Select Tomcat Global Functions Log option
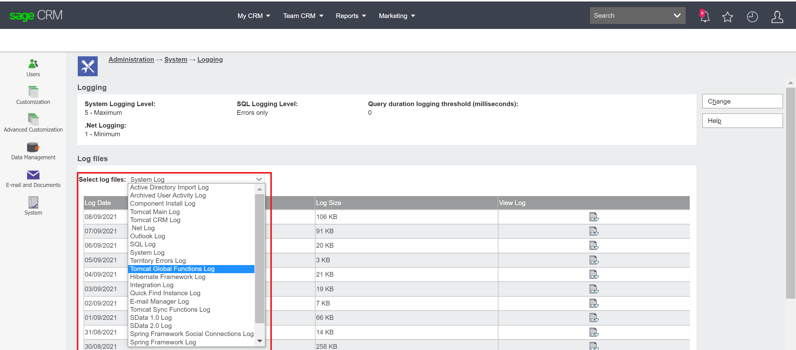This screenshot has height=350, width=796. tap(172, 269)
